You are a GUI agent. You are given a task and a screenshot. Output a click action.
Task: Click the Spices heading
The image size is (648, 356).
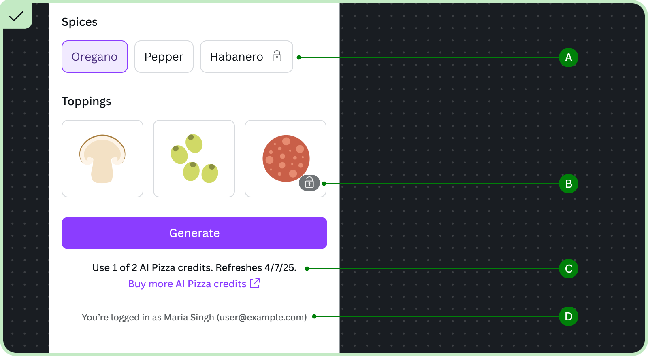79,22
